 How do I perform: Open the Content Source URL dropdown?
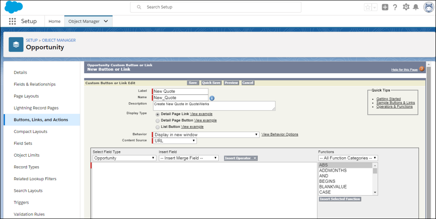pyautogui.click(x=175, y=141)
